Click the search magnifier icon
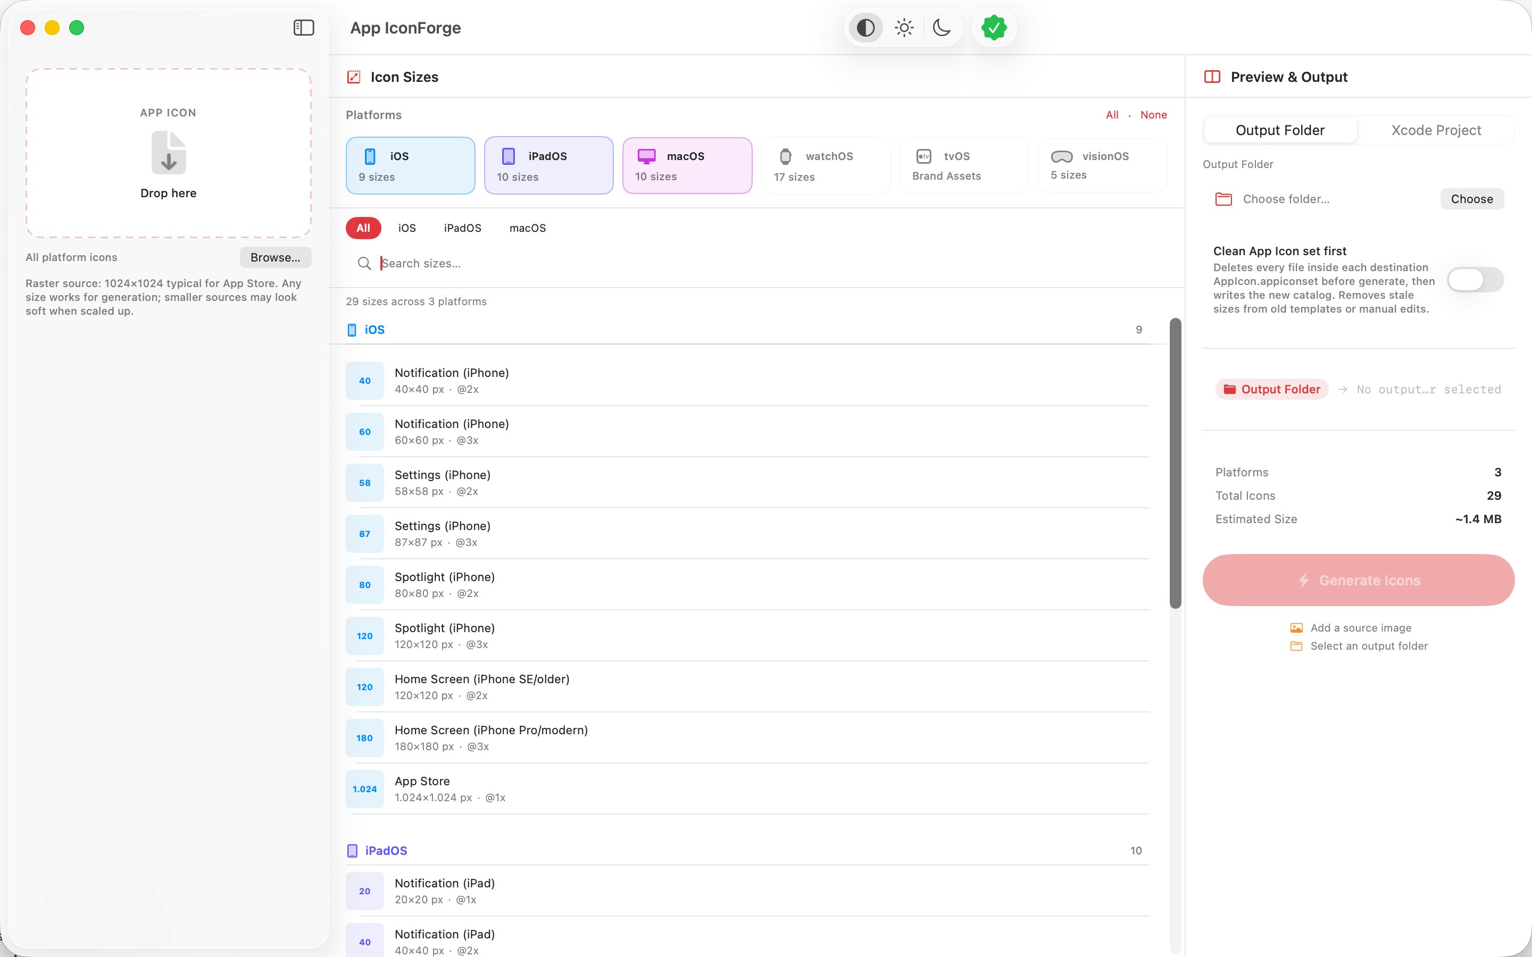Image resolution: width=1532 pixels, height=957 pixels. 364,263
